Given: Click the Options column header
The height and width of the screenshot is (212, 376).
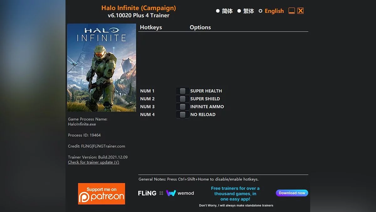Looking at the screenshot, I should pos(200,27).
